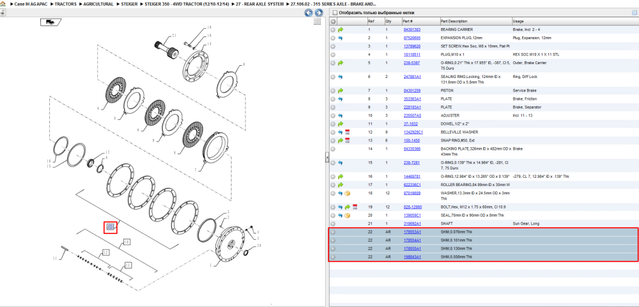Select callout 10 label in the diagram
The image size is (639, 307).
(x=127, y=242)
